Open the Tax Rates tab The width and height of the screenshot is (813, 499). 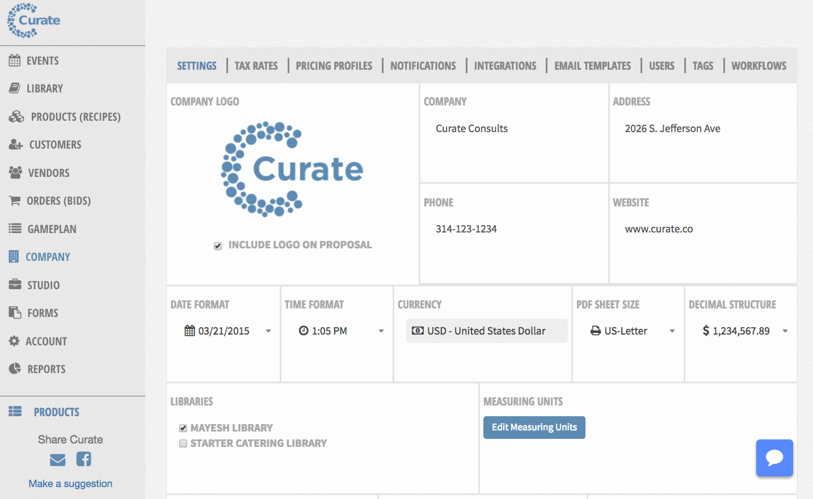pos(256,66)
